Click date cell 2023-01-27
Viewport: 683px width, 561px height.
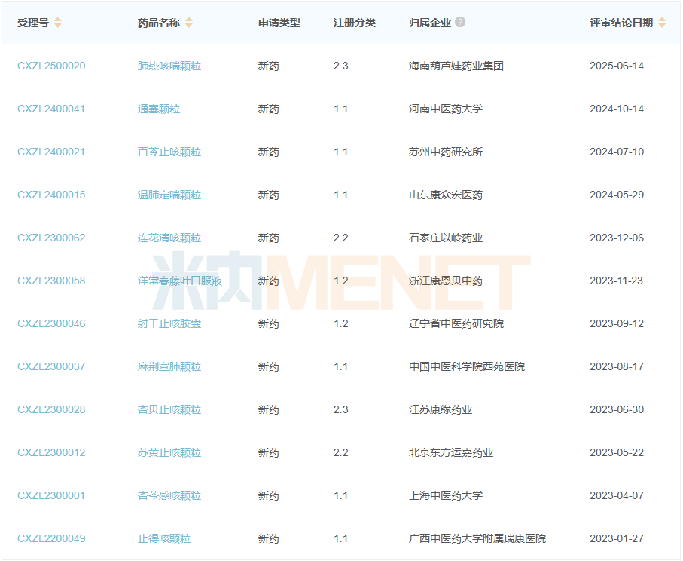click(x=617, y=538)
